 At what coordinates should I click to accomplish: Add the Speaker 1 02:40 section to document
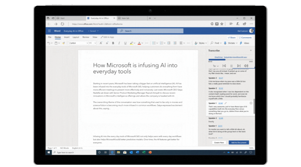coord(251,103)
